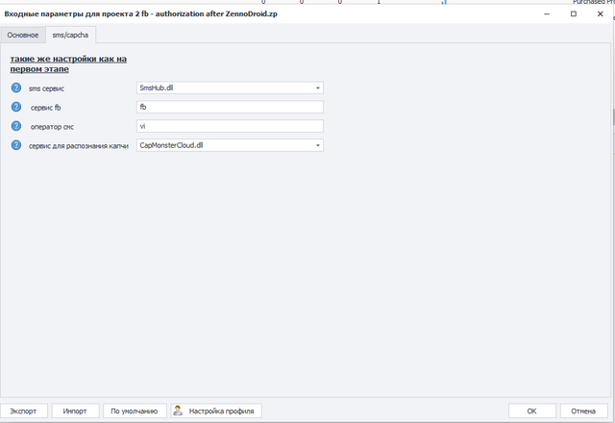Screen dimensions: 615x423
Task: Open Настройка профиля settings
Action: [216, 411]
